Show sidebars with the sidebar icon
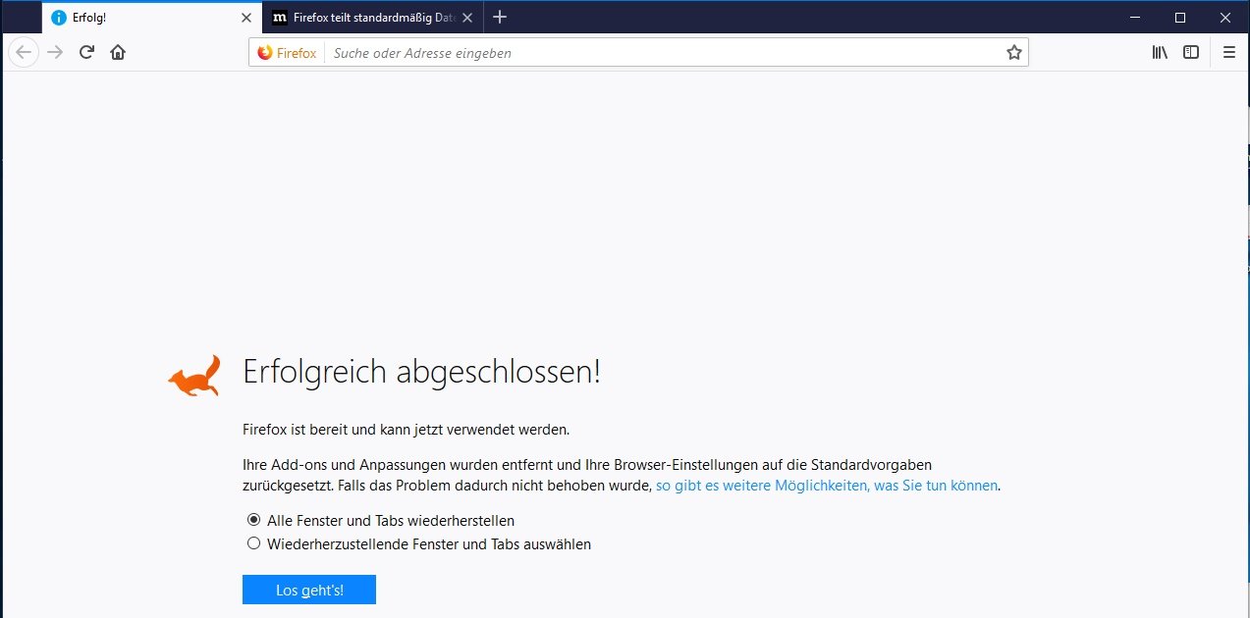Image resolution: width=1250 pixels, height=618 pixels. pos(1191,53)
